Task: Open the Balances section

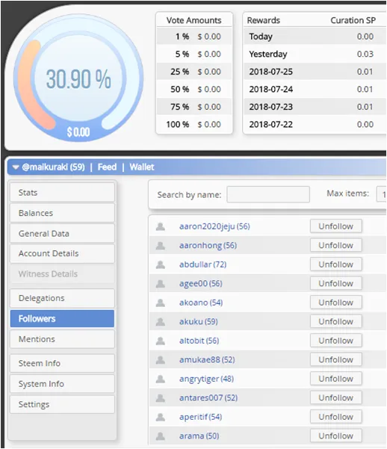Action: pos(62,213)
